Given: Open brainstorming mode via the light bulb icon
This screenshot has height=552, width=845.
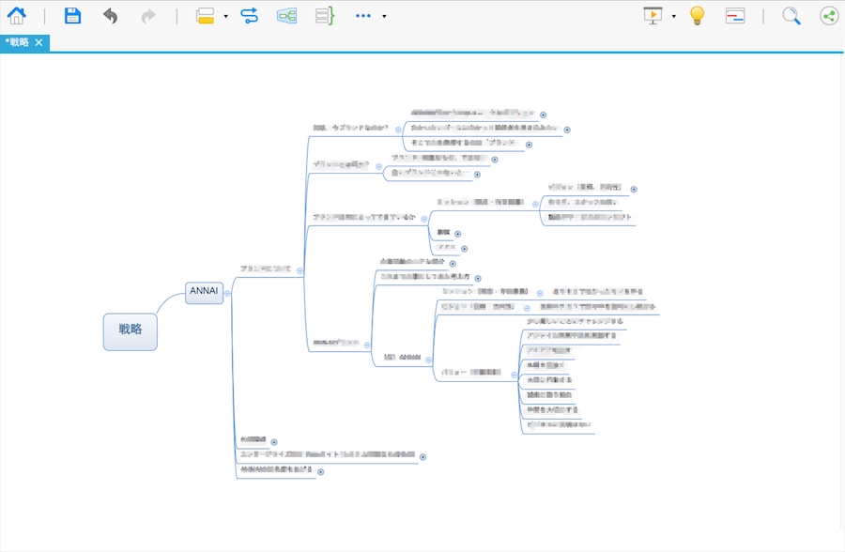Looking at the screenshot, I should click(x=697, y=16).
